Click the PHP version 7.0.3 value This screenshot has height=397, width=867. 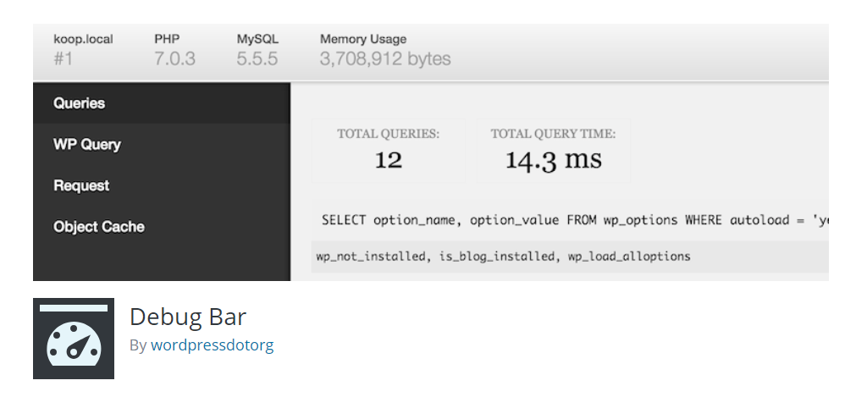[174, 59]
